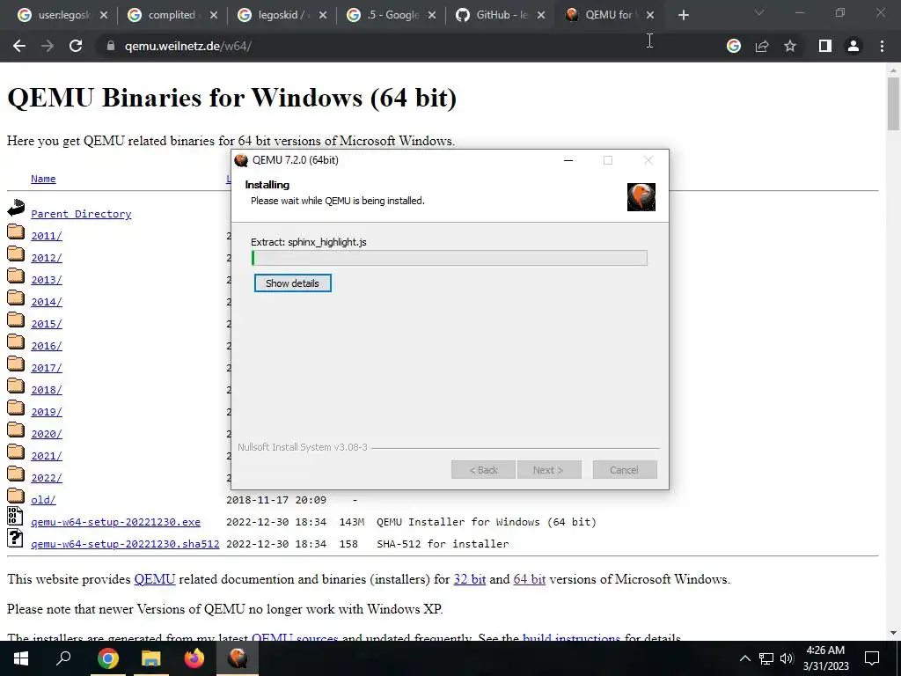
Task: Click the unknown file icon beside sha512
Action: pos(16,538)
